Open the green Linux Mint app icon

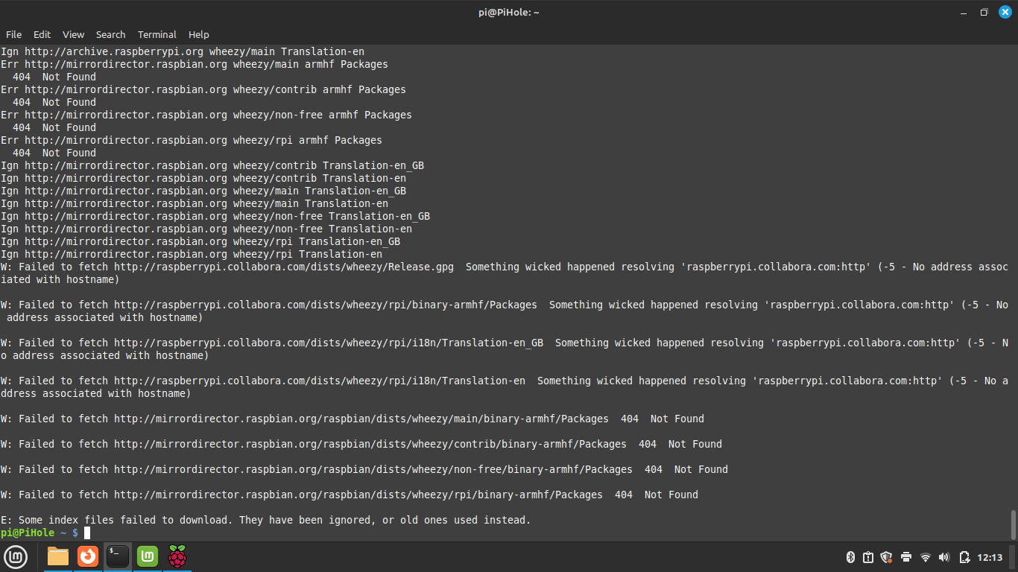point(148,556)
